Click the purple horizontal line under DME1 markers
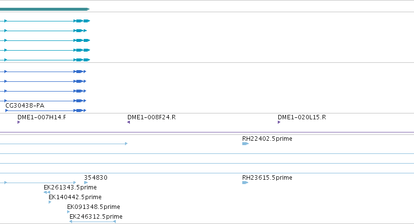This screenshot has width=414, height=224. [207, 132]
